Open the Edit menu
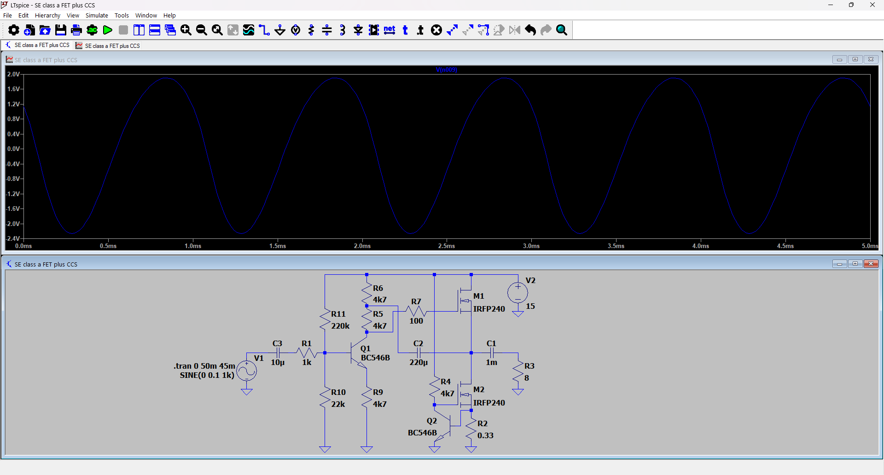Viewport: 884px width, 475px height. (23, 15)
